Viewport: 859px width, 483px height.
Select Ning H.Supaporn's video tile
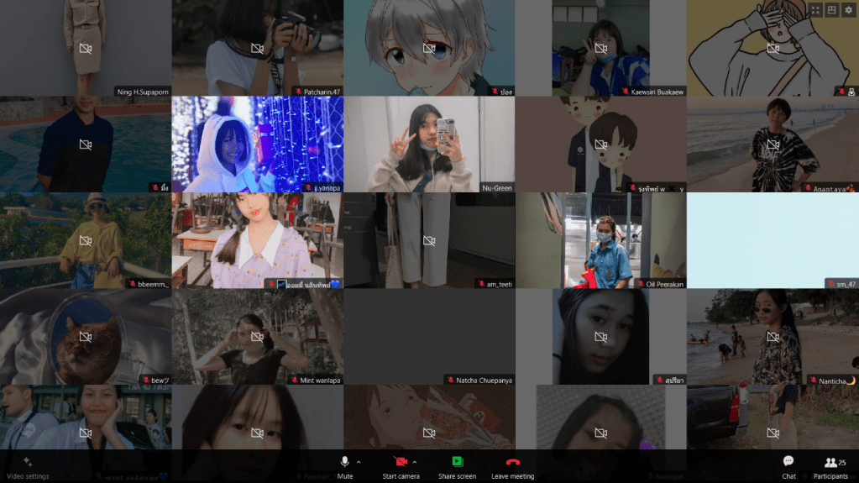[x=86, y=48]
